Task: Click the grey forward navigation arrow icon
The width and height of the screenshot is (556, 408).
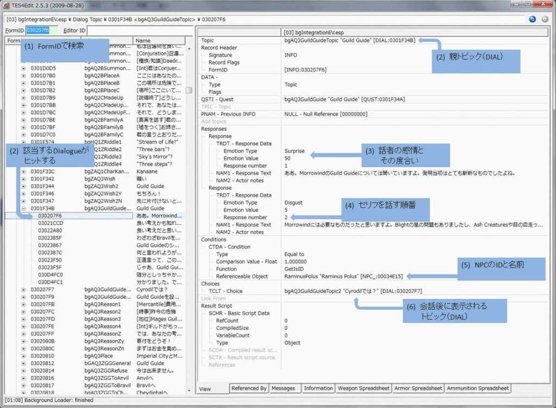Action: [x=545, y=19]
